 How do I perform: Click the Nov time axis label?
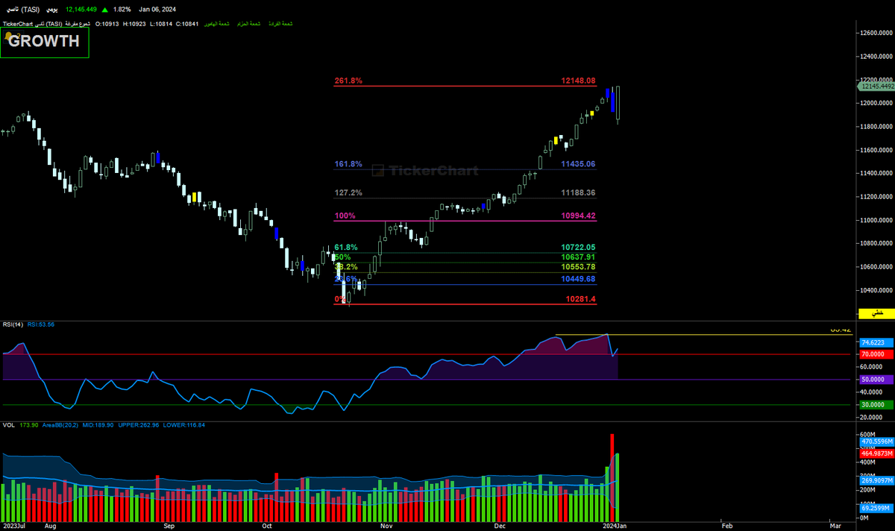point(386,526)
